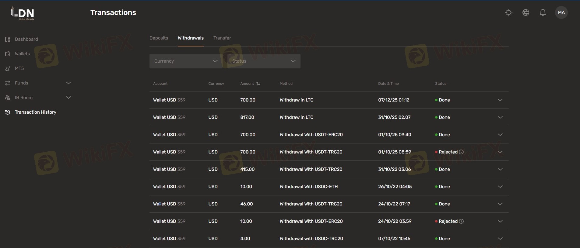Open the language globe icon
This screenshot has height=248, width=580.
click(x=526, y=12)
